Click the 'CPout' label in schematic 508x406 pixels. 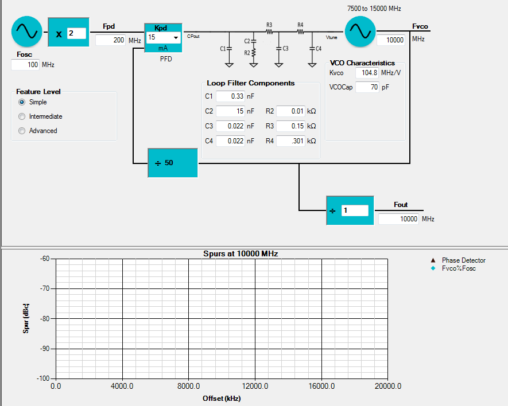[193, 36]
